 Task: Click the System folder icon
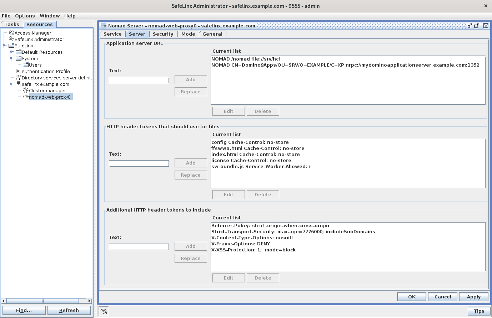19,58
